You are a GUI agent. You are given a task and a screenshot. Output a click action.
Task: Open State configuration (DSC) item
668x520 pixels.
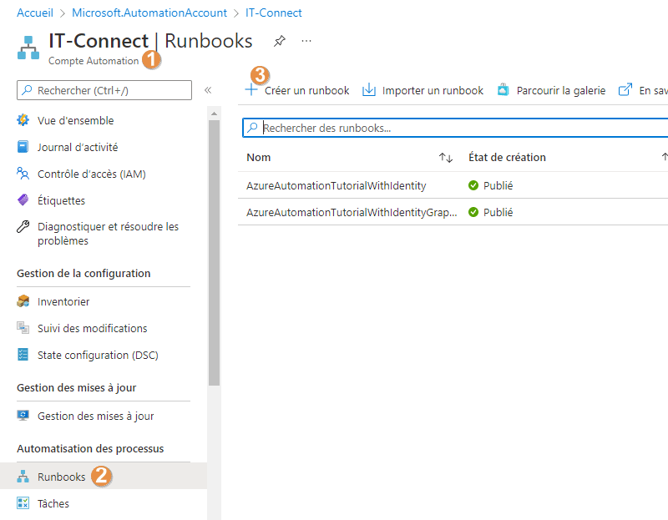[97, 355]
